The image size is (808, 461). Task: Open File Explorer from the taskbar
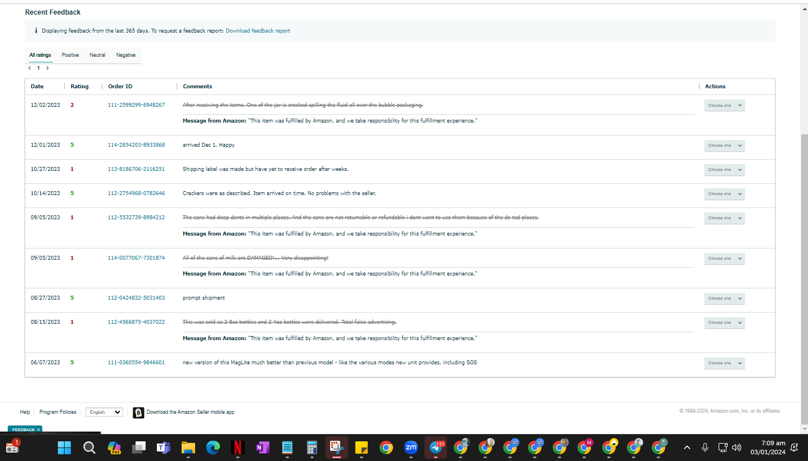pos(188,448)
